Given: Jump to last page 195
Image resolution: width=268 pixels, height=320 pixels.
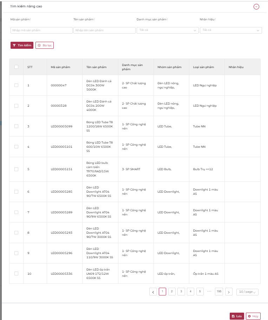Looking at the screenshot, I should pos(219,292).
